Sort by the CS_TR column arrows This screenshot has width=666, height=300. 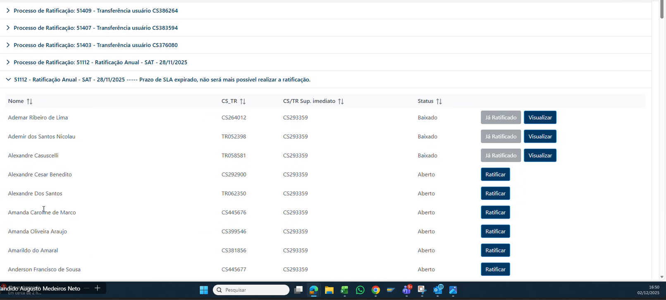tap(243, 101)
